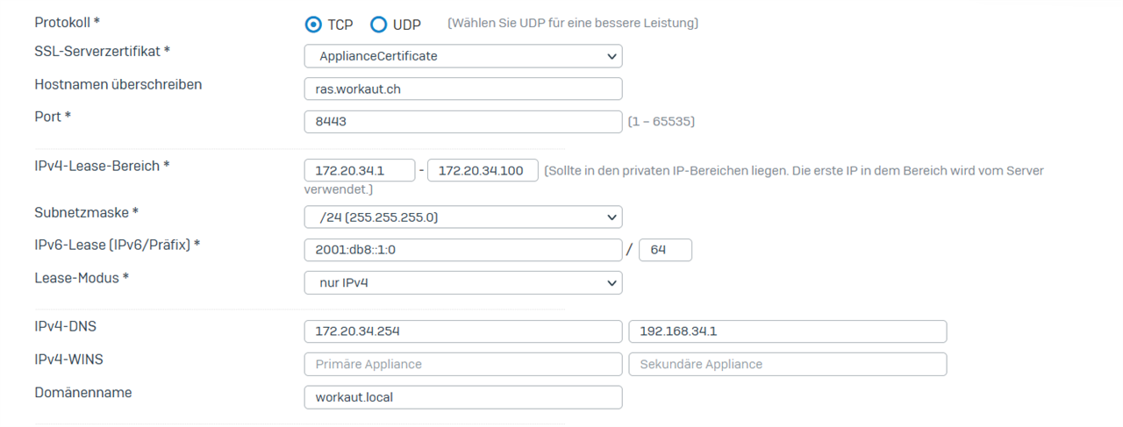Click the secondary IPv4-DNS field 192.168.34.1

[787, 331]
